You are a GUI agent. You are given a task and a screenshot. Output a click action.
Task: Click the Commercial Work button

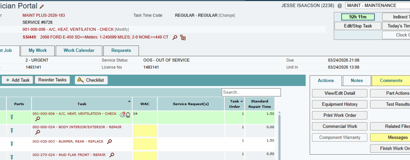[x=339, y=126]
